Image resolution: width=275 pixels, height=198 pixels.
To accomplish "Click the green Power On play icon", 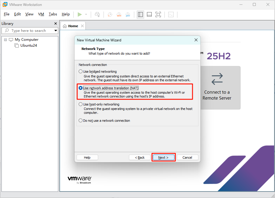I will pyautogui.click(x=80, y=14).
